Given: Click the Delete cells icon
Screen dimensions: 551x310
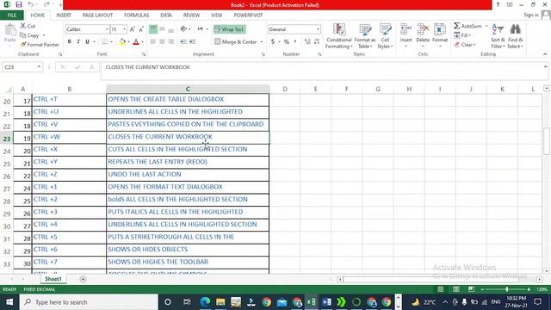Looking at the screenshot, I should pos(423,29).
